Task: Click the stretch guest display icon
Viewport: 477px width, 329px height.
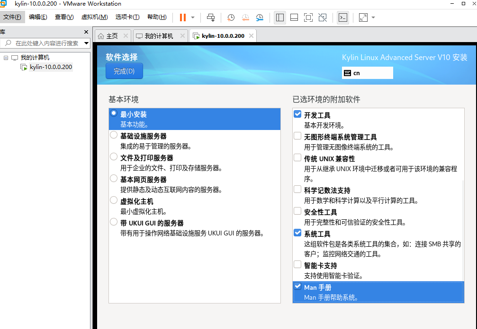Action: pyautogui.click(x=363, y=17)
